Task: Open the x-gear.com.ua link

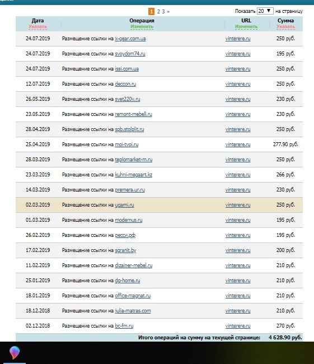Action: (x=130, y=39)
